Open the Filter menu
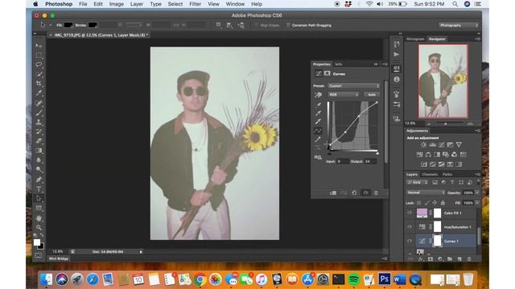Screen dimensions: 515x289 tap(195, 4)
